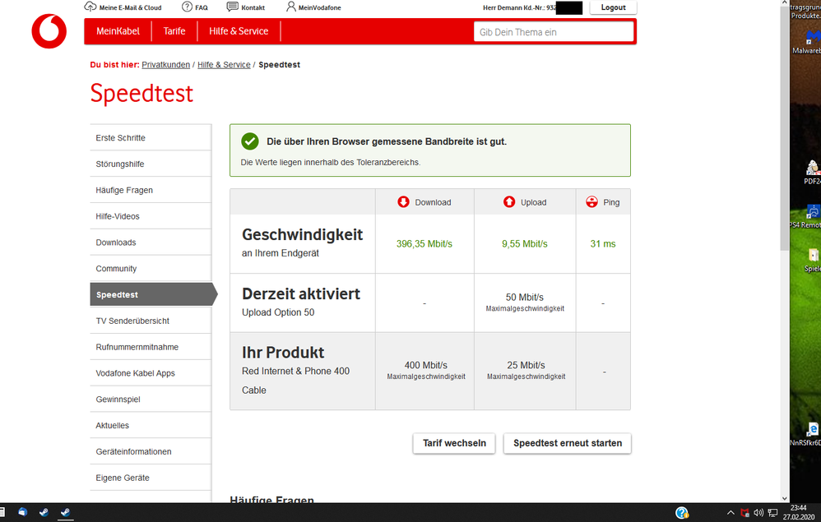Click the green checkmark status icon
Viewport: 821px width, 522px height.
(x=250, y=141)
